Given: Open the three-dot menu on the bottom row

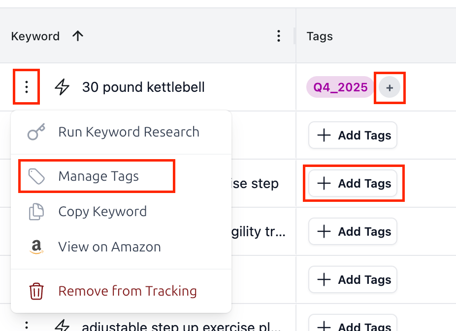Looking at the screenshot, I should coord(26,324).
